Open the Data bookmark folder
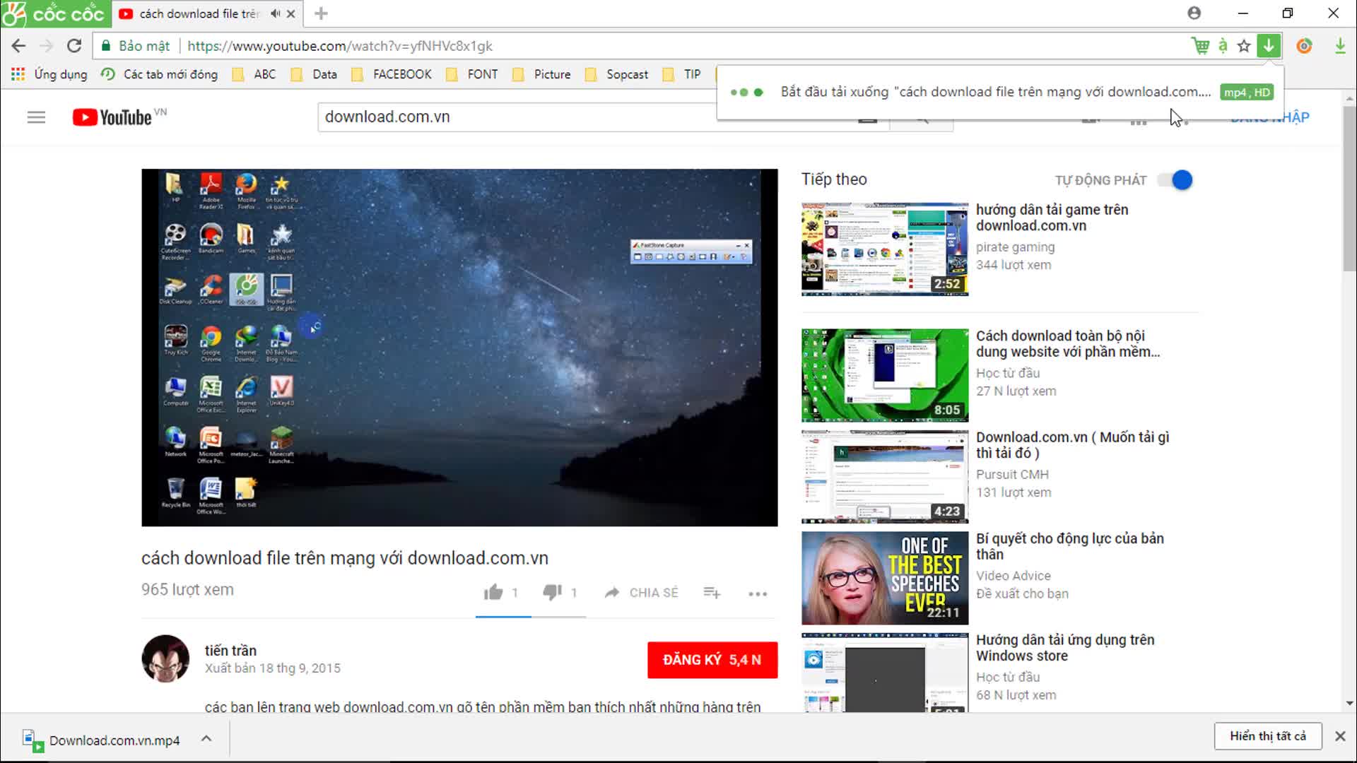Viewport: 1357px width, 763px height. pos(315,74)
